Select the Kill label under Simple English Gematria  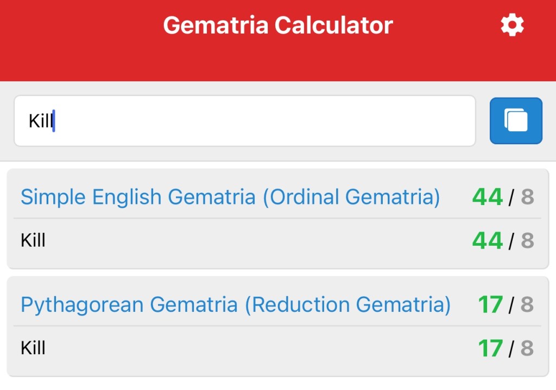click(33, 240)
